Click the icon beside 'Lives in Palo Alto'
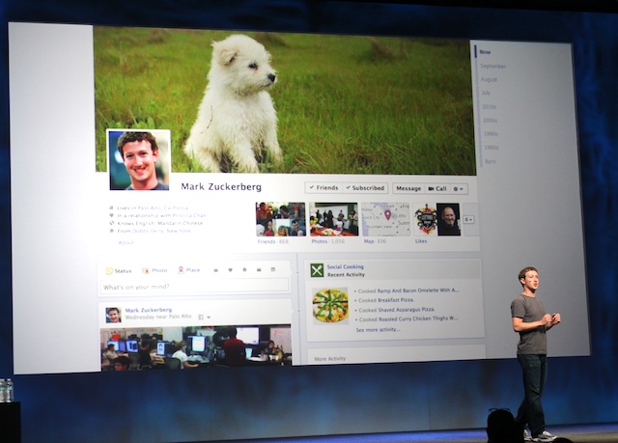Viewport: 618px width, 443px height. [x=112, y=208]
